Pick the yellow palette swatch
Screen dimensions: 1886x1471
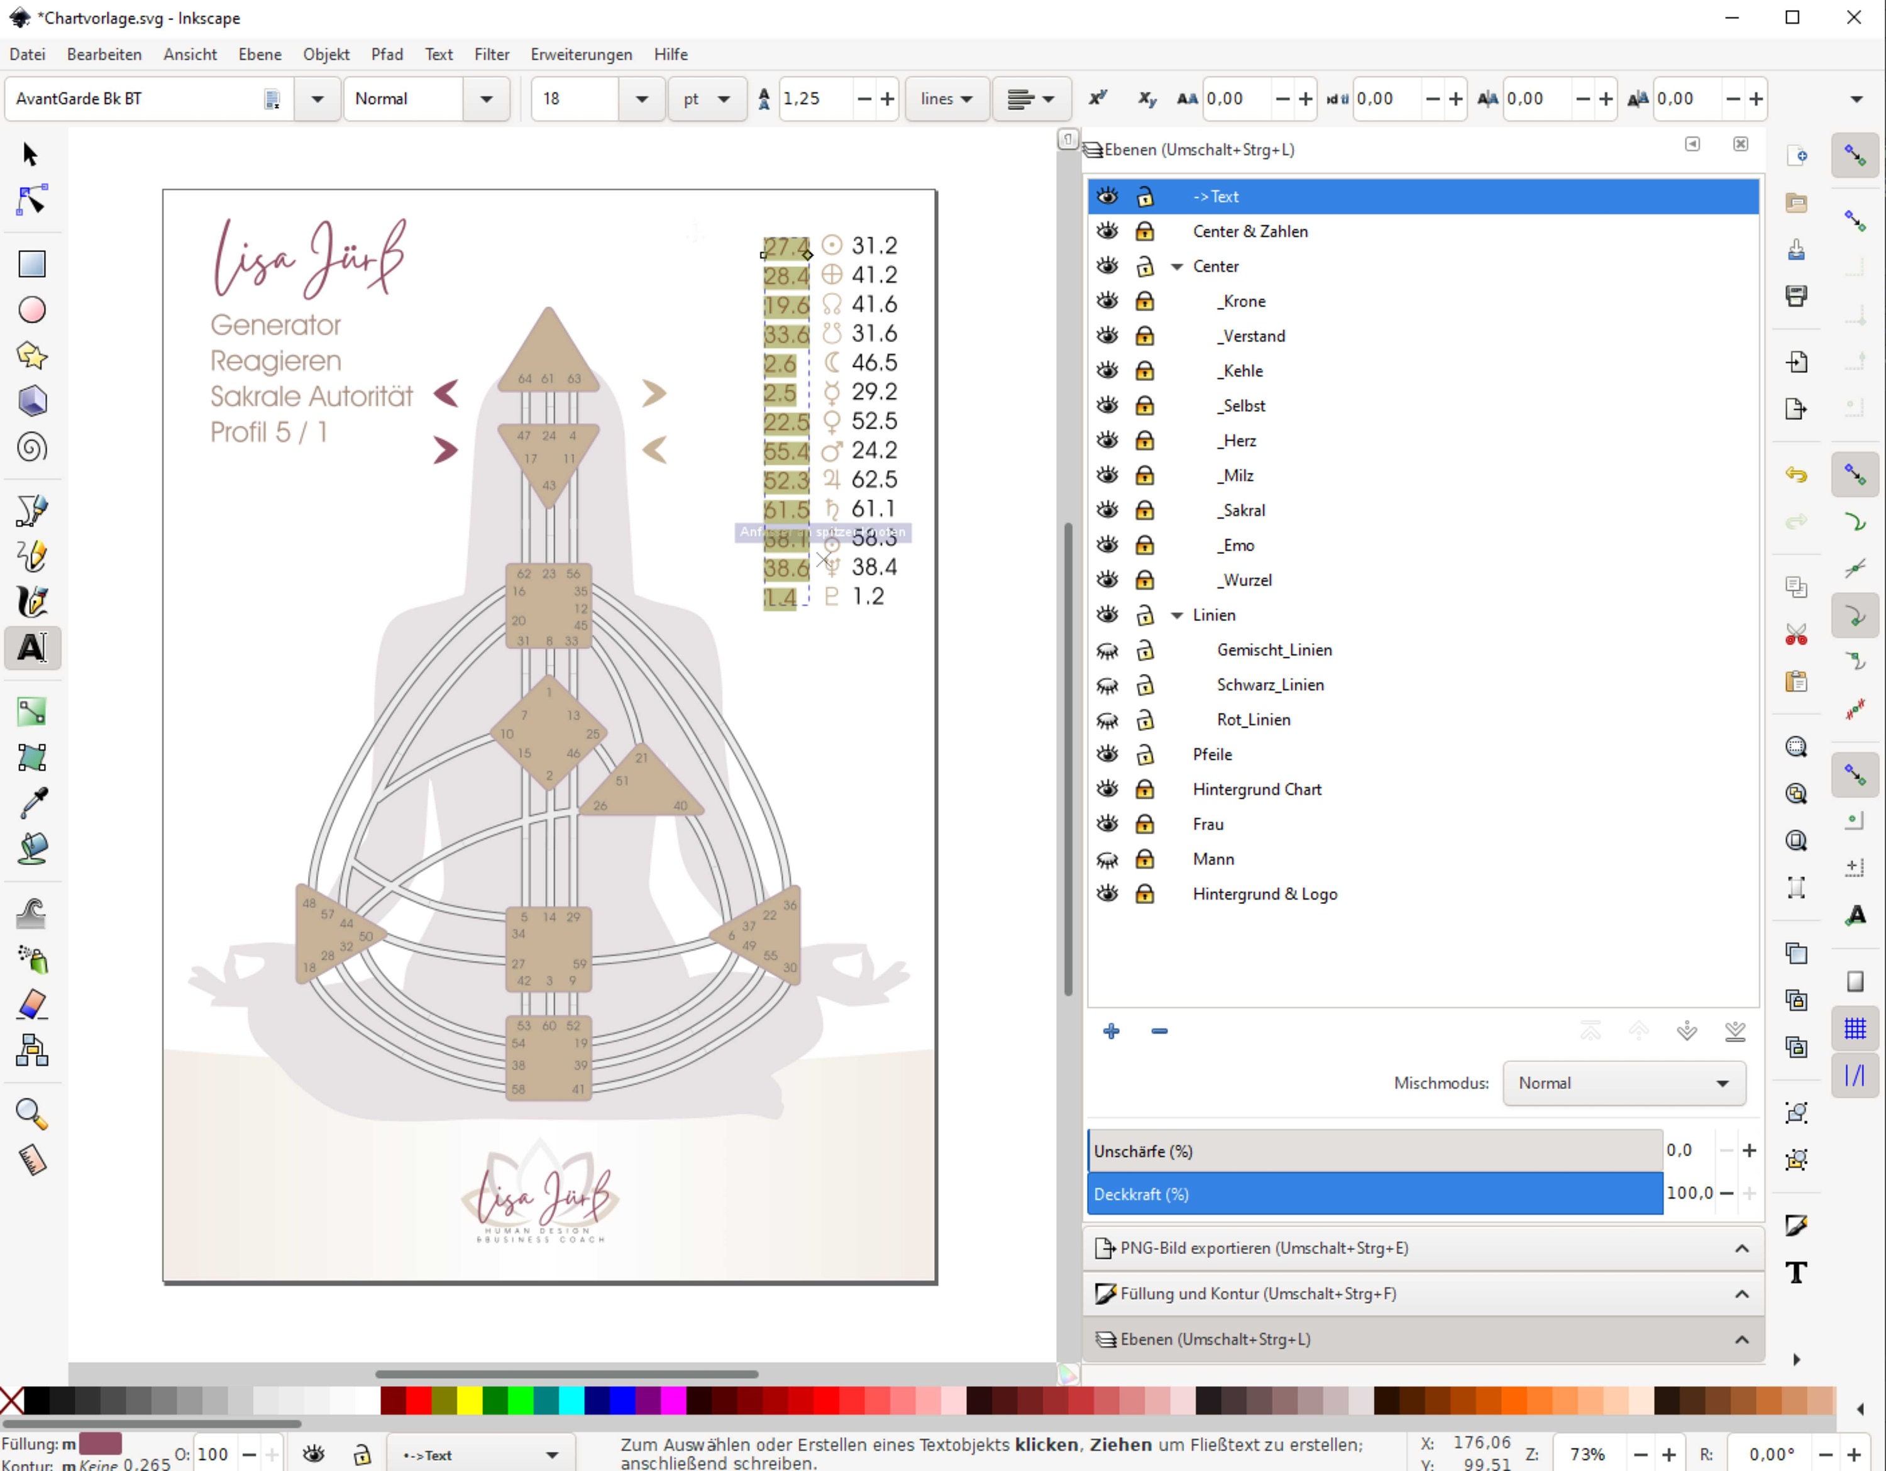click(x=469, y=1400)
